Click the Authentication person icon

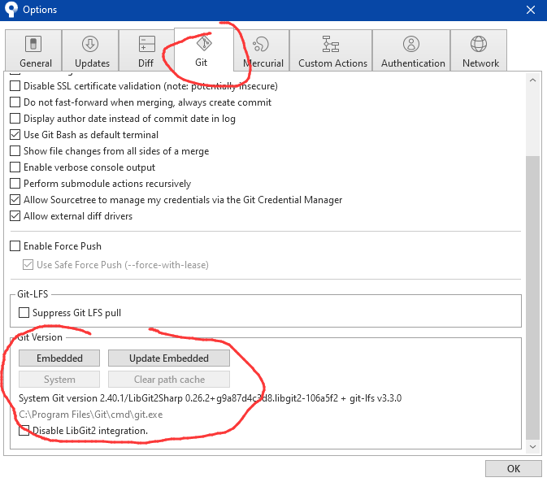pos(411,44)
